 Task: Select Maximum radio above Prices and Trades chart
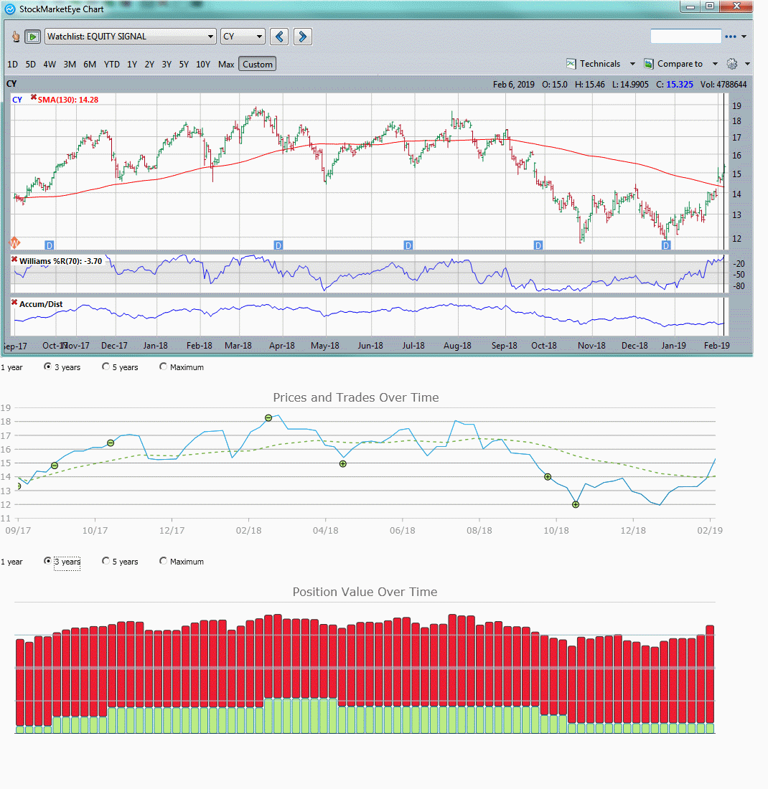pos(164,367)
